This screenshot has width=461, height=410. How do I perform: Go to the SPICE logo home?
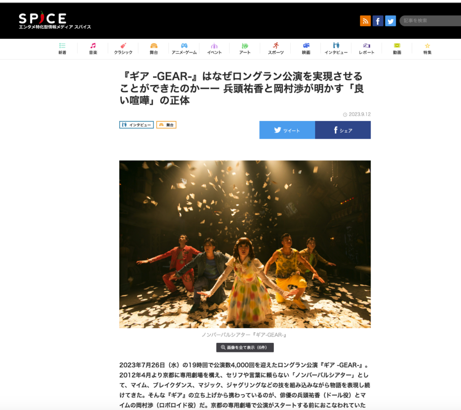click(x=54, y=20)
